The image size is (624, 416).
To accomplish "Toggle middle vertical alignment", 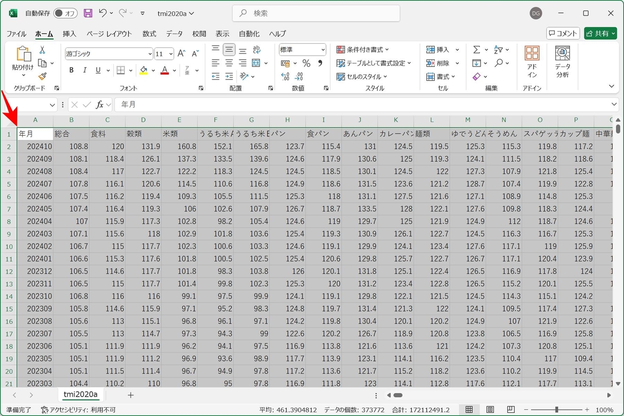I will (229, 50).
